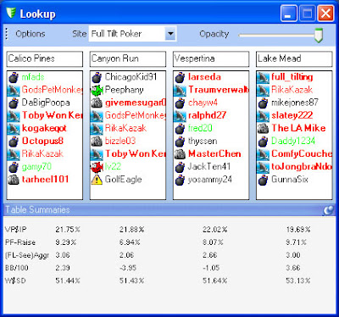Screen dimensions: 339x317
Task: Click the shark icon beside full_tilting
Action: click(x=263, y=77)
